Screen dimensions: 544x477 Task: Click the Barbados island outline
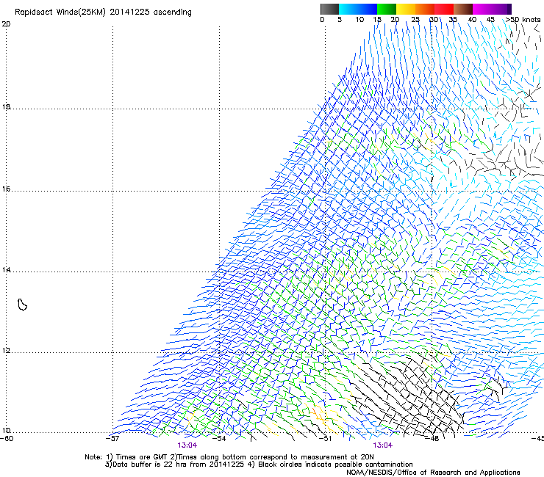pos(22,305)
